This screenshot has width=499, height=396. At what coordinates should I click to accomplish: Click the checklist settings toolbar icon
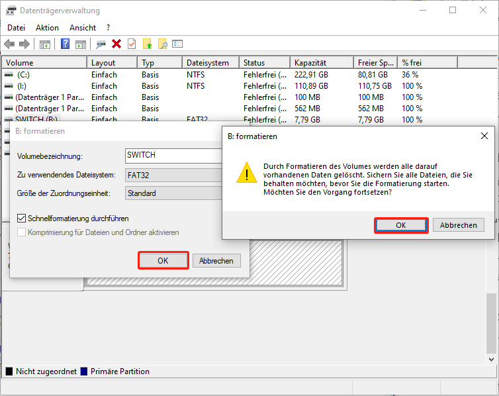point(177,44)
